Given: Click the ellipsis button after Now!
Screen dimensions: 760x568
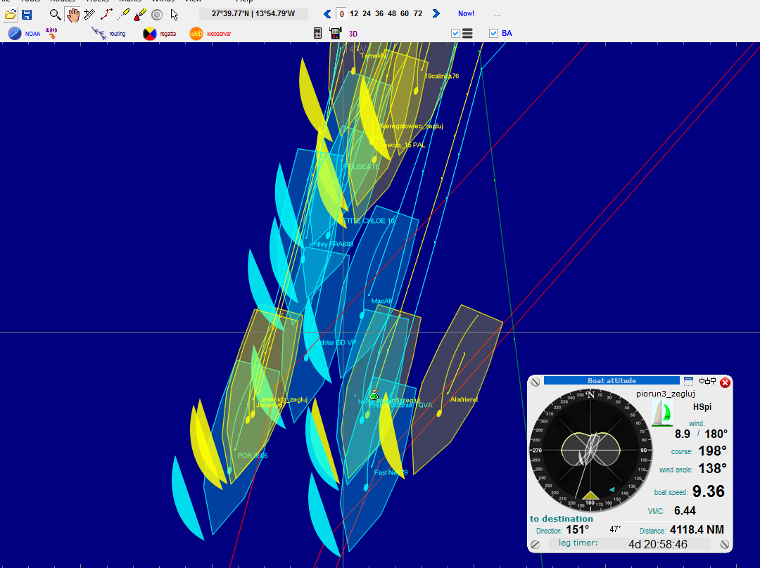Looking at the screenshot, I should pyautogui.click(x=497, y=15).
